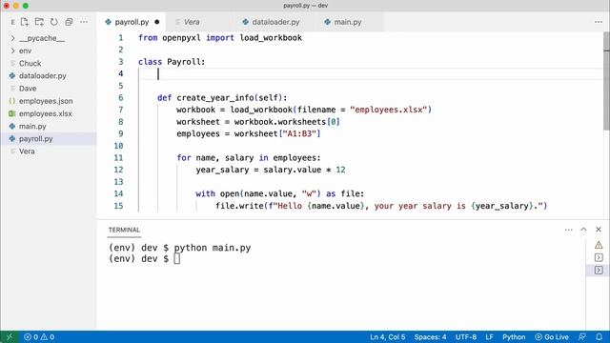Image resolution: width=610 pixels, height=343 pixels.
Task: Click the feedback icon in status bar
Action: 582,336
